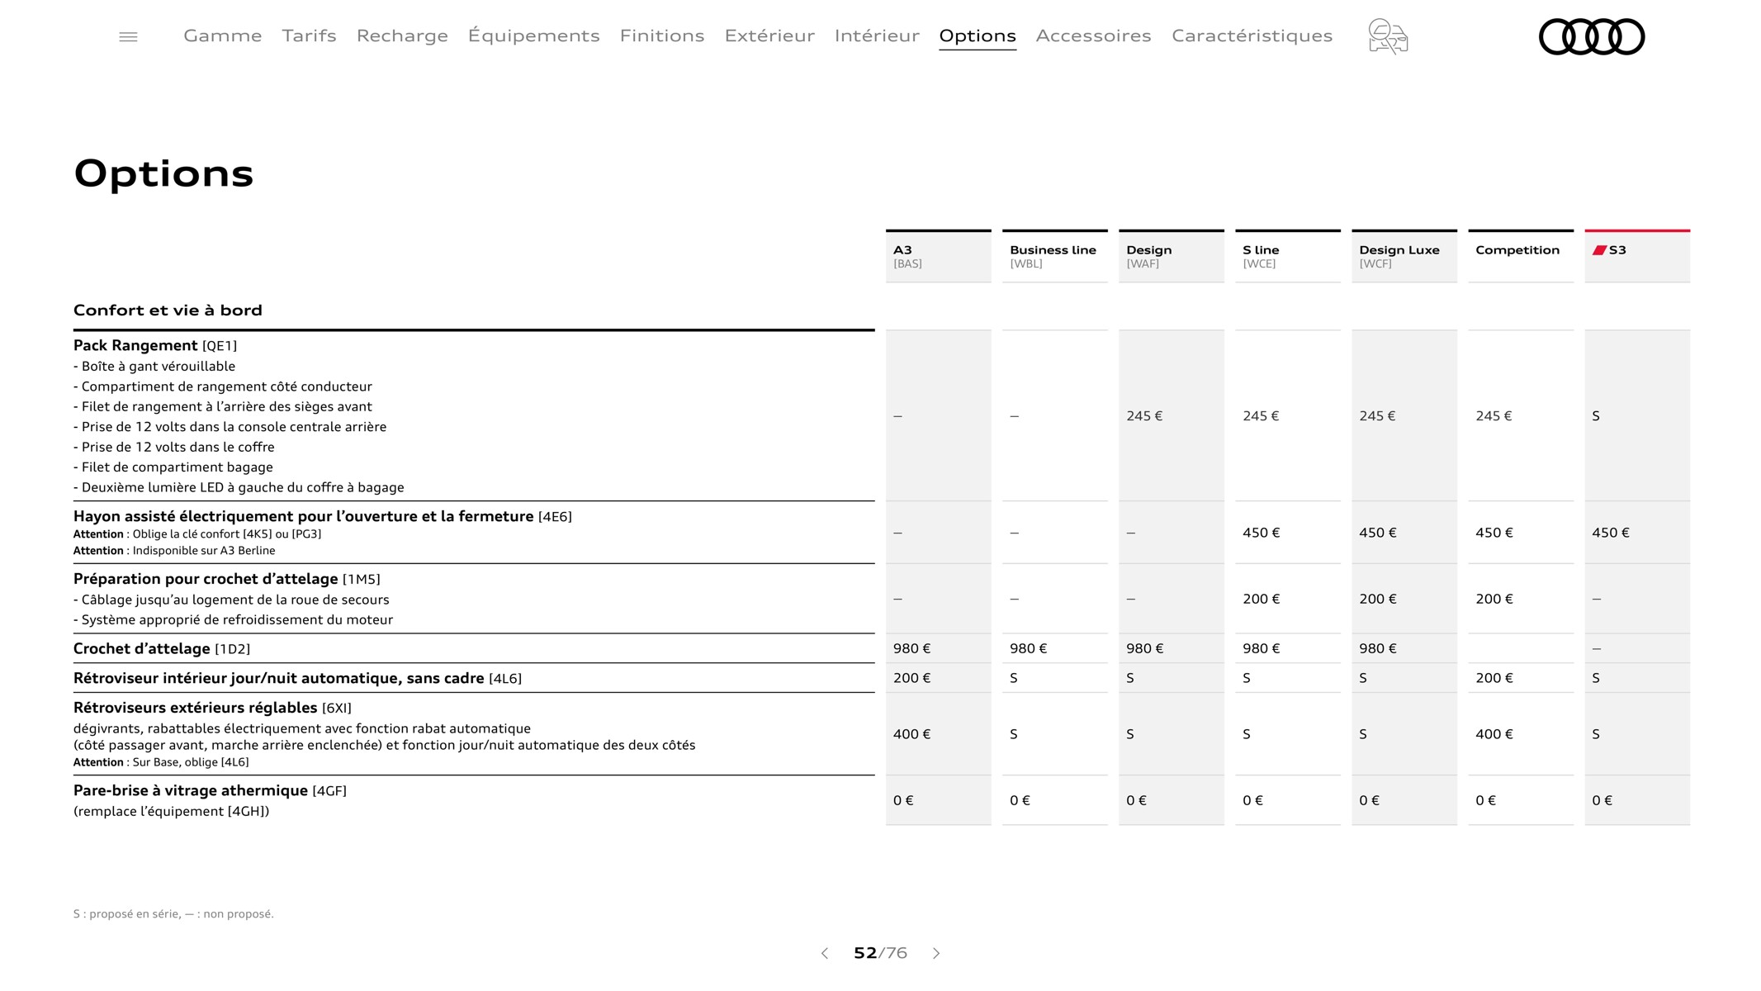This screenshot has height=991, width=1761.
Task: Click 245 € in the Design column
Action: pos(1144,416)
